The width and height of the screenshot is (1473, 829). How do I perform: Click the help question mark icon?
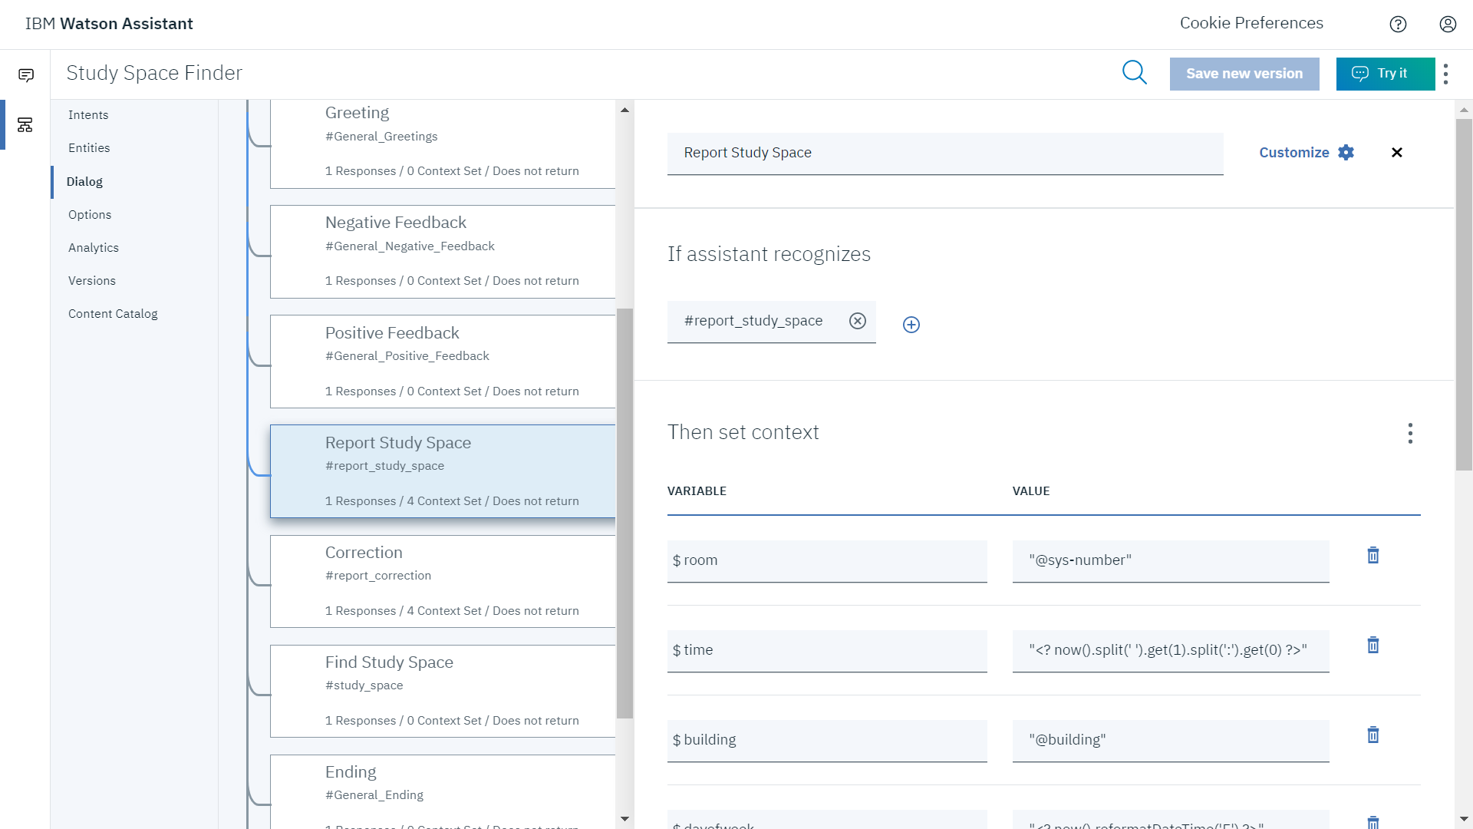pos(1398,24)
